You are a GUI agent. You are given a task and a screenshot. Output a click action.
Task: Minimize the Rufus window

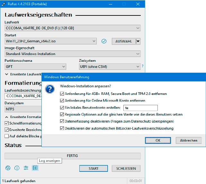click(x=111, y=4)
